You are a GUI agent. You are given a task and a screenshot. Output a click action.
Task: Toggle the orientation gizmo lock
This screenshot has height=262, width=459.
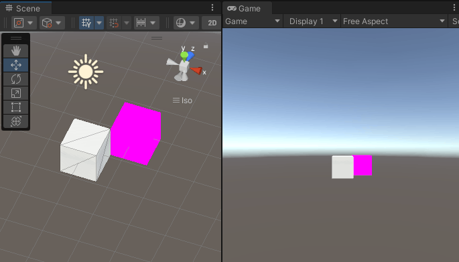(x=206, y=46)
